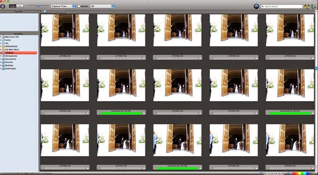The height and width of the screenshot is (175, 318).
Task: Select the Ceremonia_GP_126 photo thumbnail
Action: click(178, 140)
